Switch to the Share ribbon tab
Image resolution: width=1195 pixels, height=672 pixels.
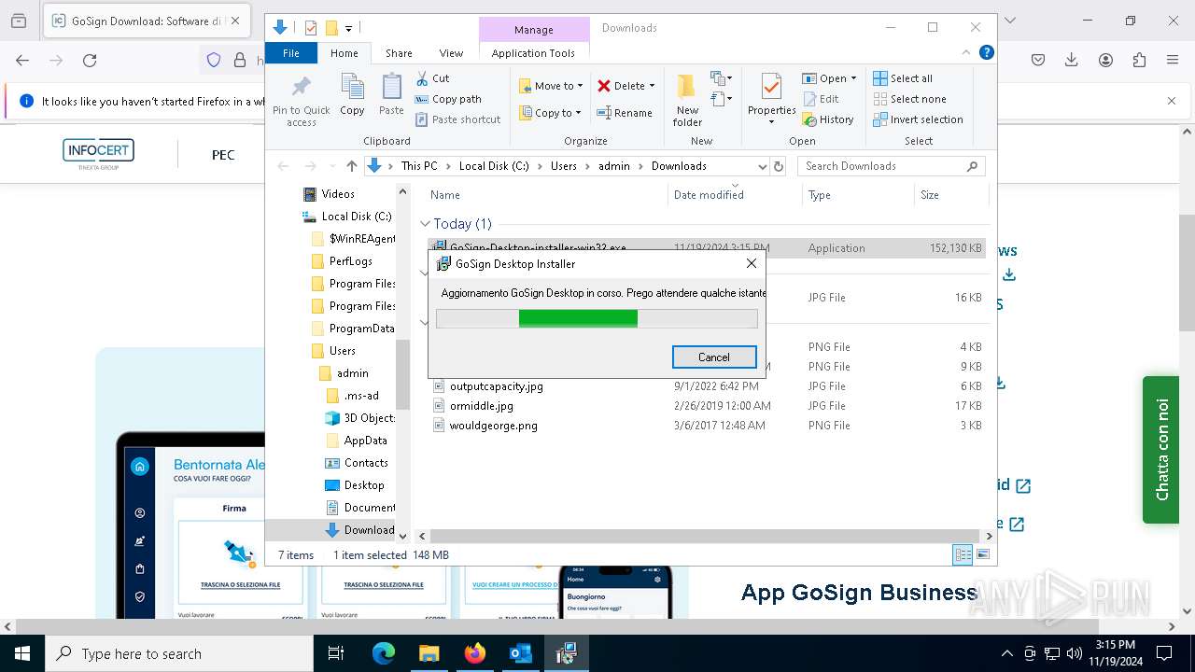coord(399,53)
